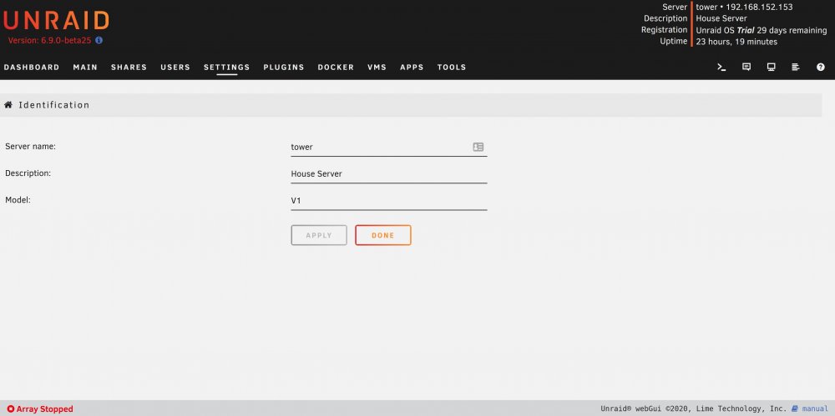This screenshot has width=835, height=416.
Task: Open the VMS tab
Action: click(377, 67)
